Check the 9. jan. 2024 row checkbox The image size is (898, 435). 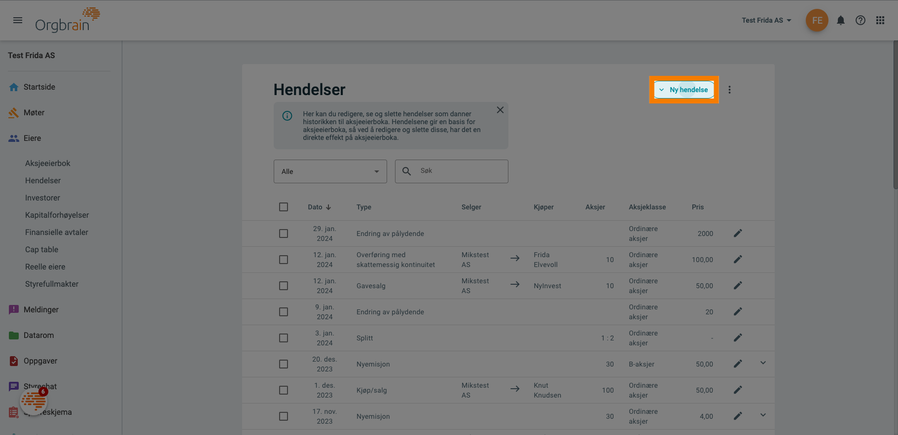(x=284, y=312)
